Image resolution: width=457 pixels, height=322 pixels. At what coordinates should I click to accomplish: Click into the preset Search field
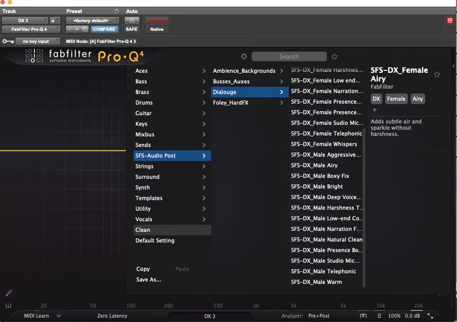click(x=289, y=56)
